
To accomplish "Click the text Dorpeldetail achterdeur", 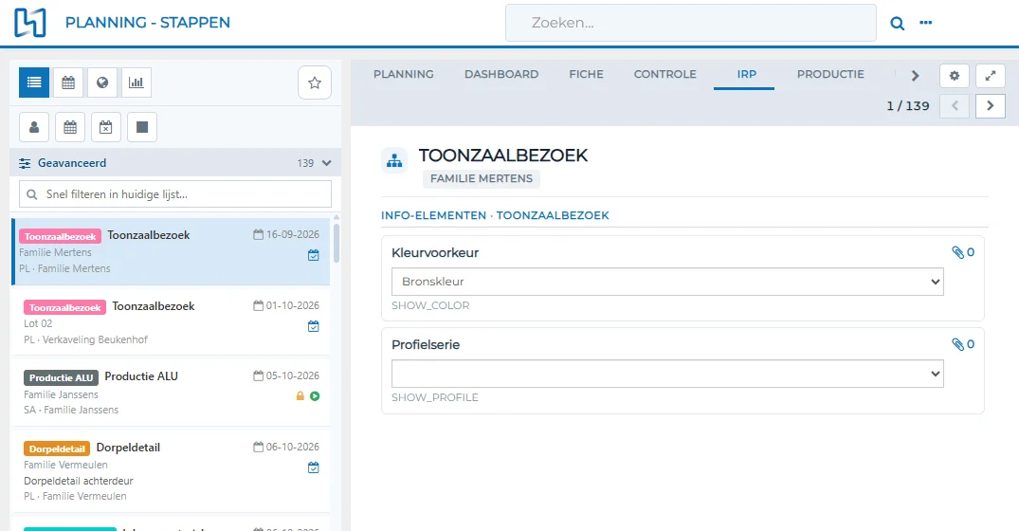I will (79, 481).
